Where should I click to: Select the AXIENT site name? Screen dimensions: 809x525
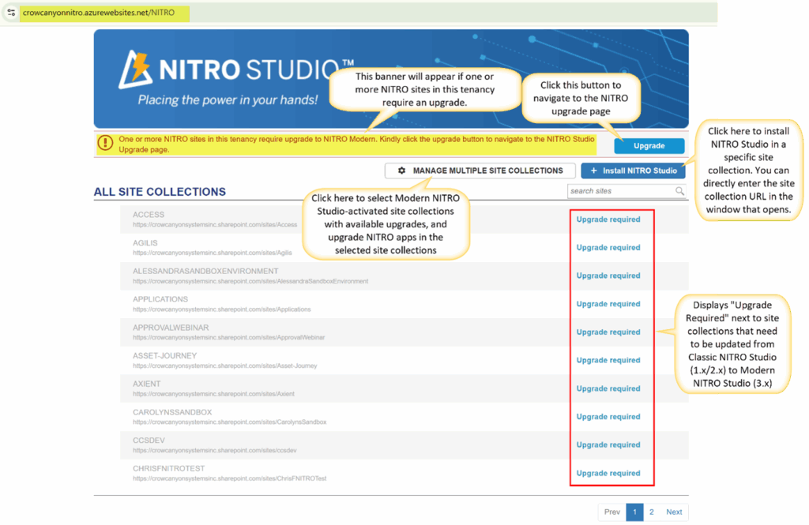pos(146,384)
